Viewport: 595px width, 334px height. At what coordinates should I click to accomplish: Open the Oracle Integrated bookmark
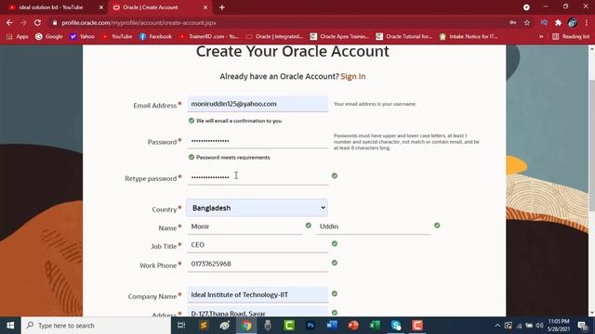[x=274, y=36]
